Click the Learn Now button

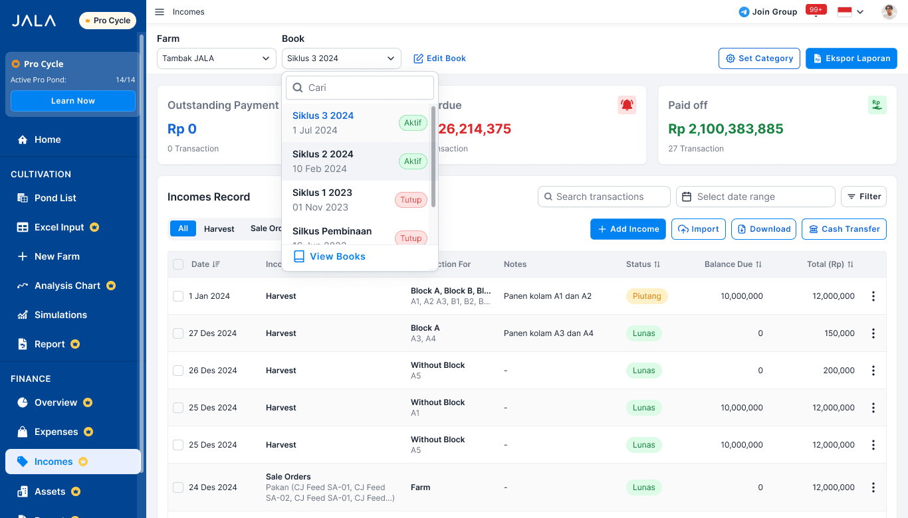pyautogui.click(x=73, y=101)
